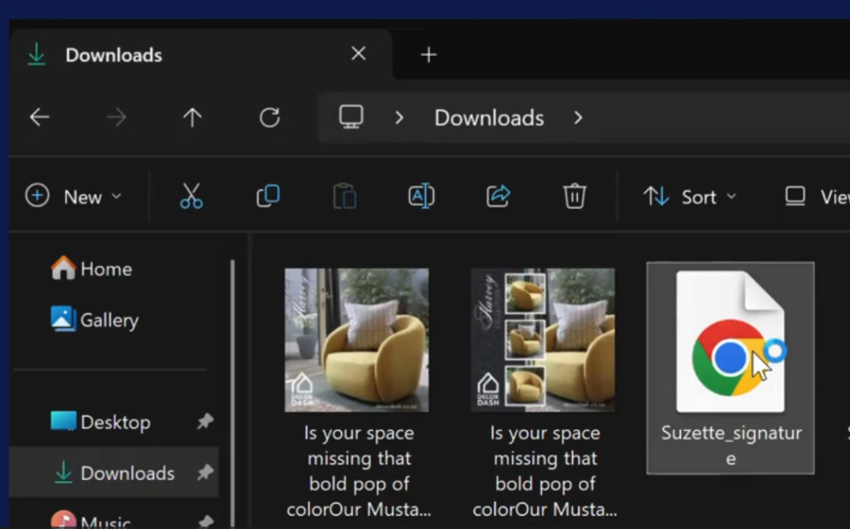Expand the Sort options menu
Screen dimensions: 850x529
(690, 197)
